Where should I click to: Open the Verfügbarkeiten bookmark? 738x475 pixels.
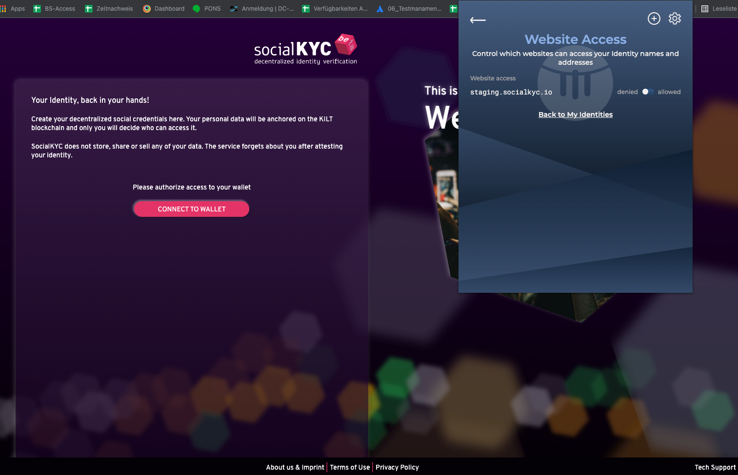click(x=335, y=9)
